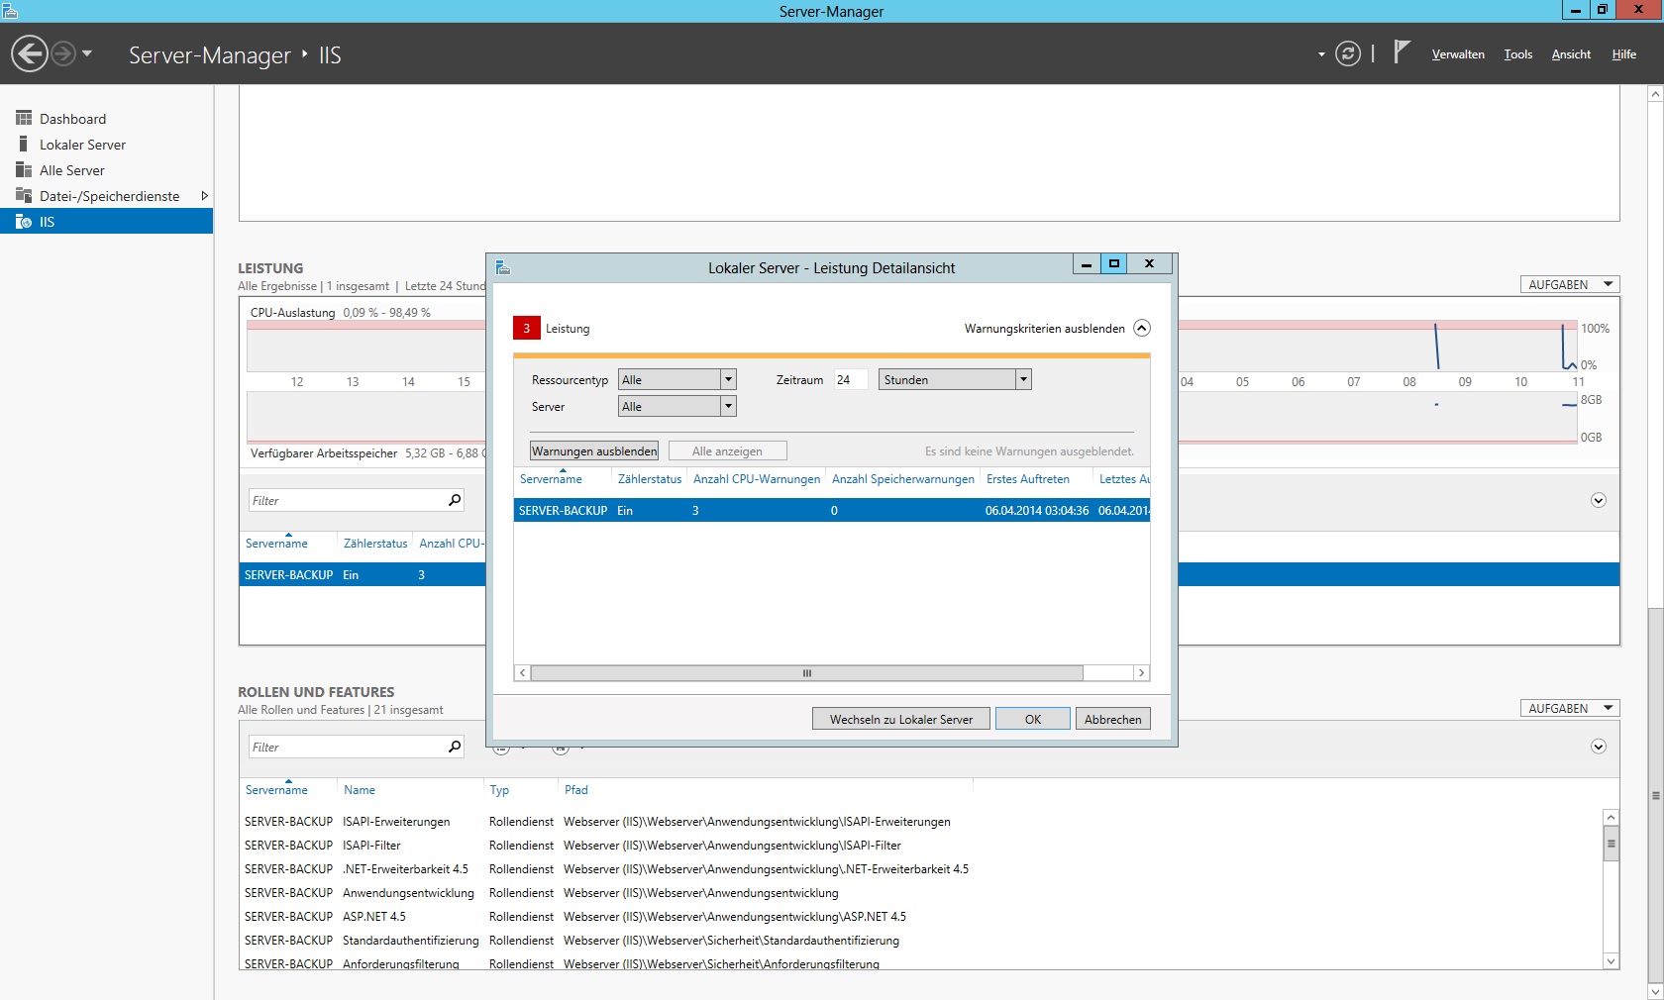Sort roles list by Name column
The image size is (1664, 1000).
(360, 790)
